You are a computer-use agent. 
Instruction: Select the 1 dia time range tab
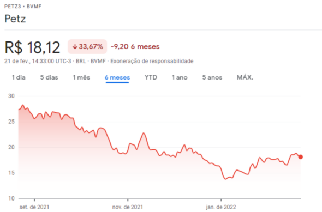click(19, 77)
